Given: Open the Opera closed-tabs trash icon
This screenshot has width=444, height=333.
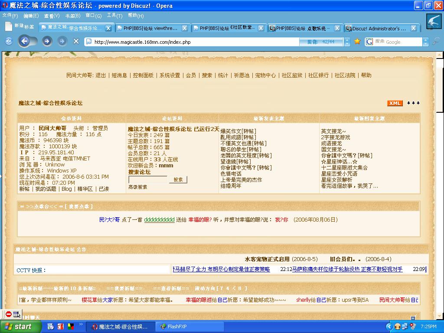Looking at the screenshot, I should pos(434,21).
